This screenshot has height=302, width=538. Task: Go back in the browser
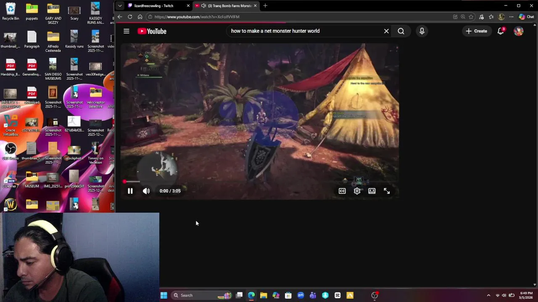tap(120, 17)
